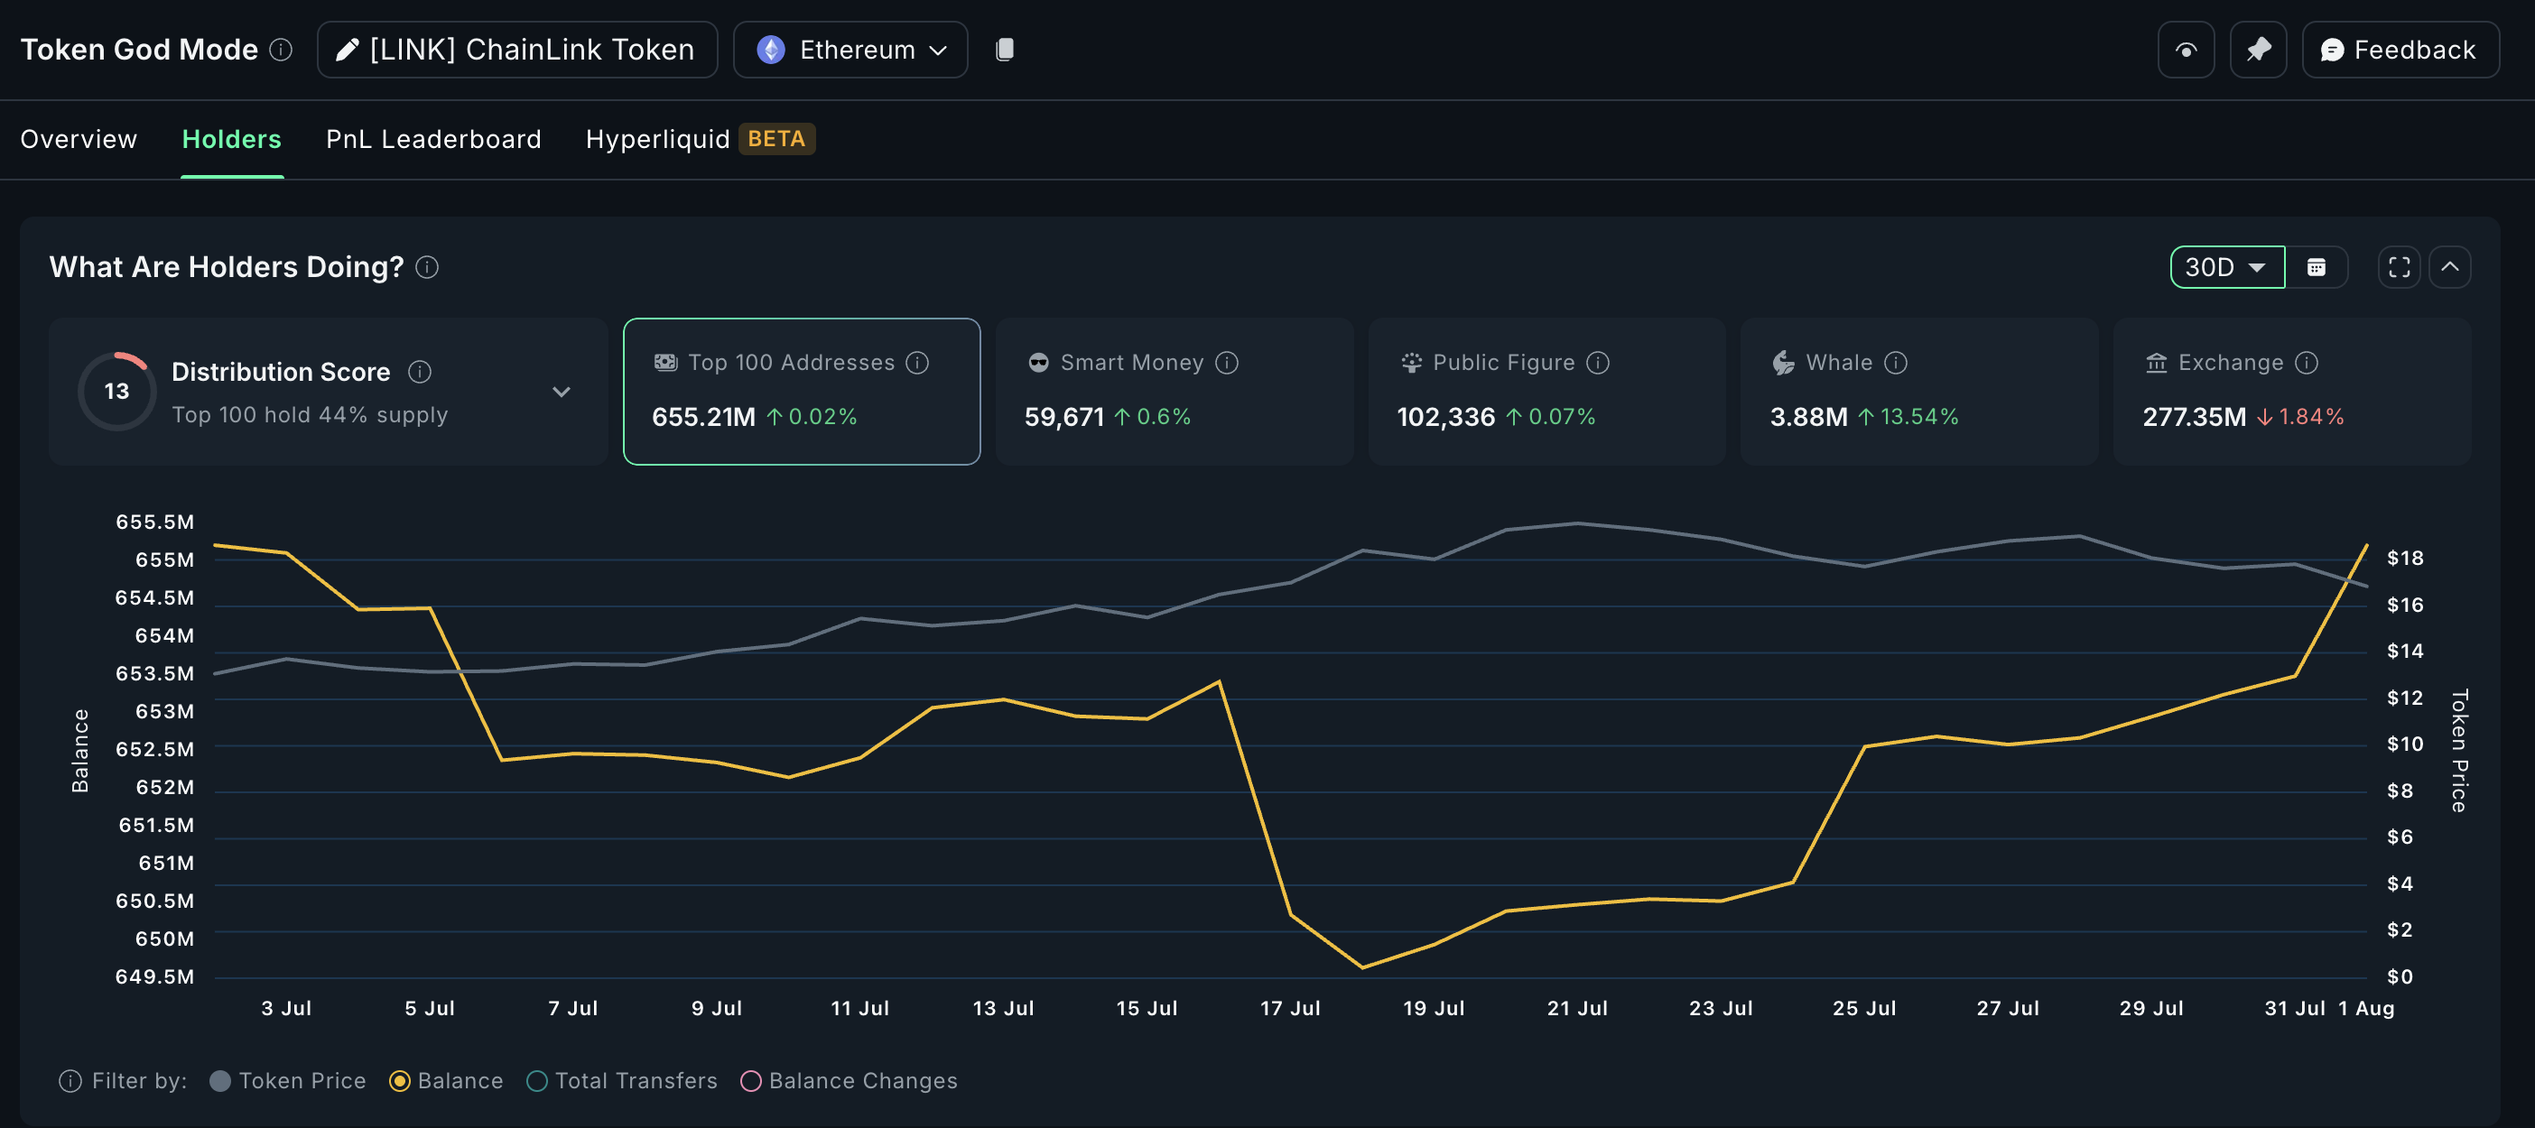Click the eye watch icon in header
This screenshot has width=2535, height=1128.
click(x=2186, y=49)
